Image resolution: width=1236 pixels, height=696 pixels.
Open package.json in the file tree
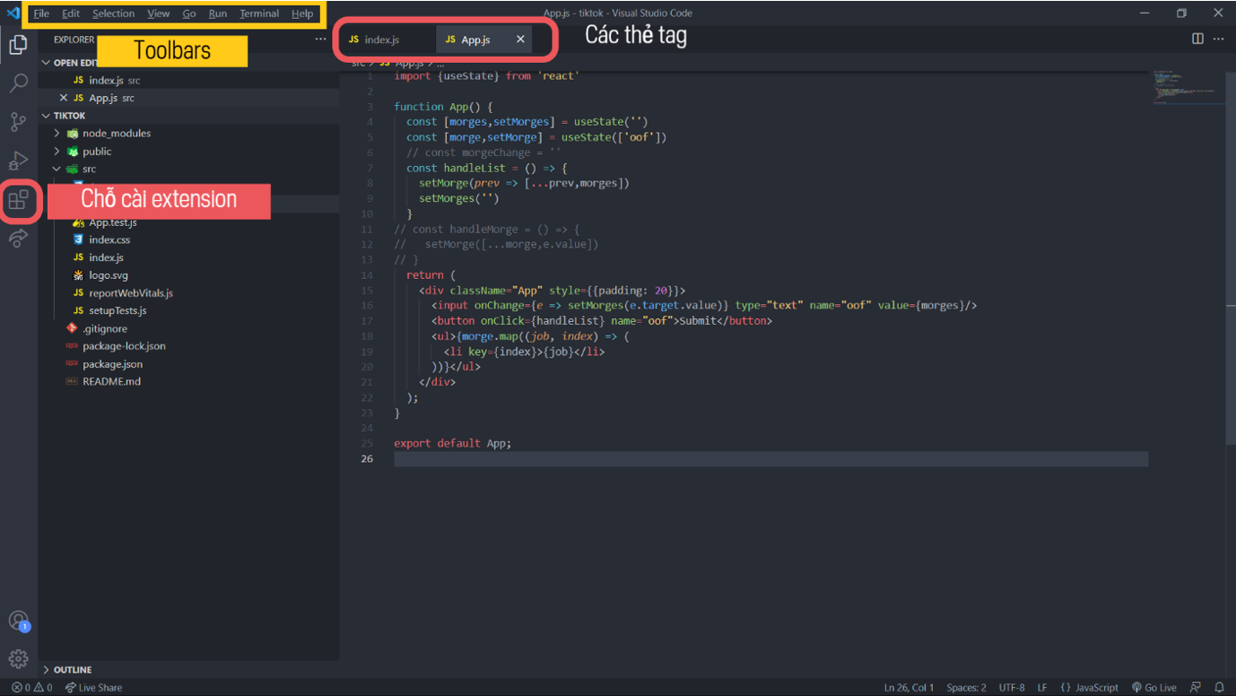112,364
